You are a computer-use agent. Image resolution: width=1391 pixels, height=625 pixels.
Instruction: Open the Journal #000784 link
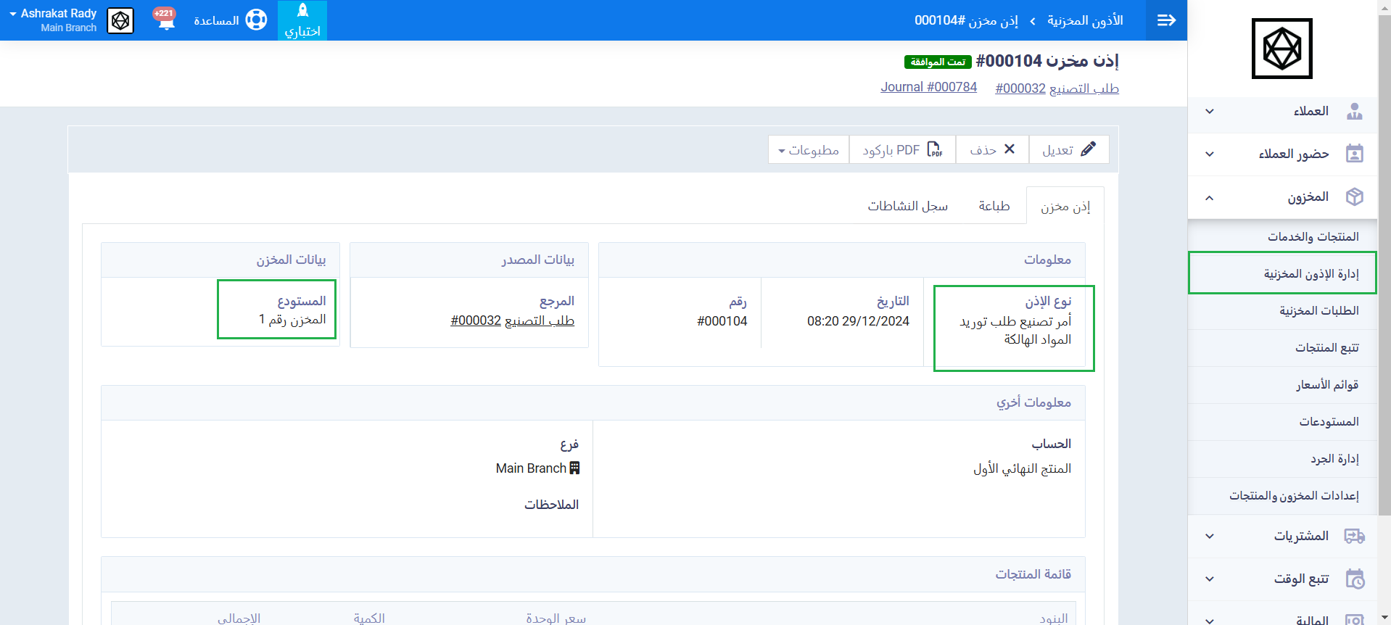pyautogui.click(x=928, y=87)
